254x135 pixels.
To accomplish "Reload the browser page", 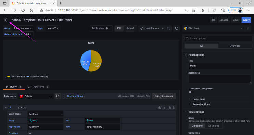I will click(x=23, y=10).
